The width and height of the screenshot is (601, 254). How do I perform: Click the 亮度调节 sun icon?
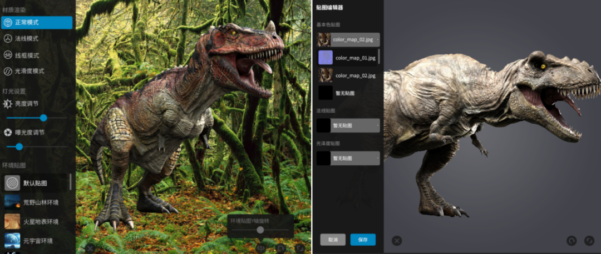[x=7, y=104]
